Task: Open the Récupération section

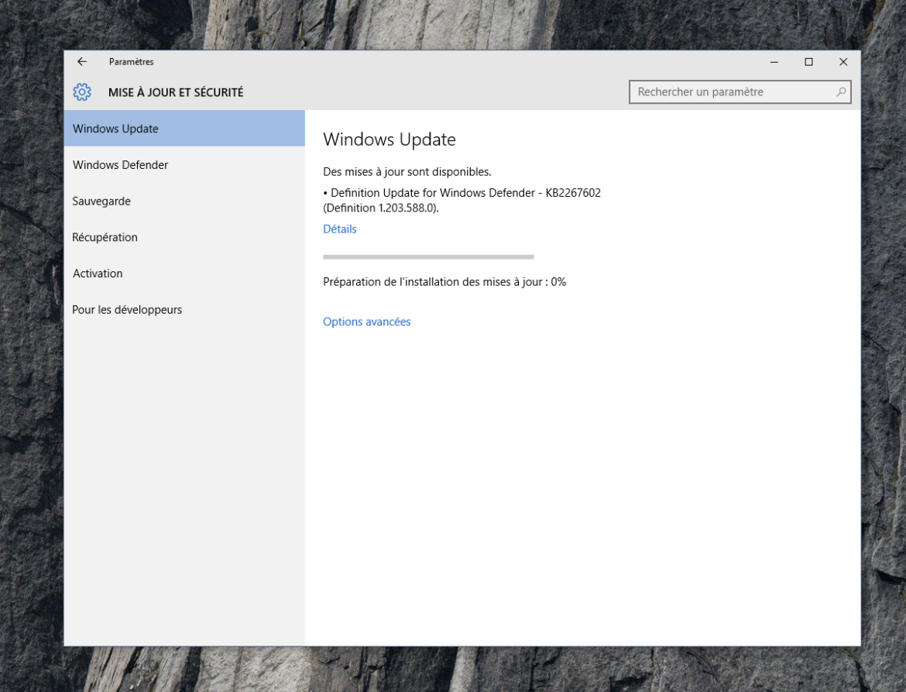Action: (x=105, y=237)
